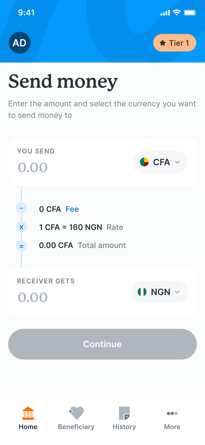This screenshot has height=445, width=205.
Task: Tap the Tier 1 badge button
Action: (175, 43)
